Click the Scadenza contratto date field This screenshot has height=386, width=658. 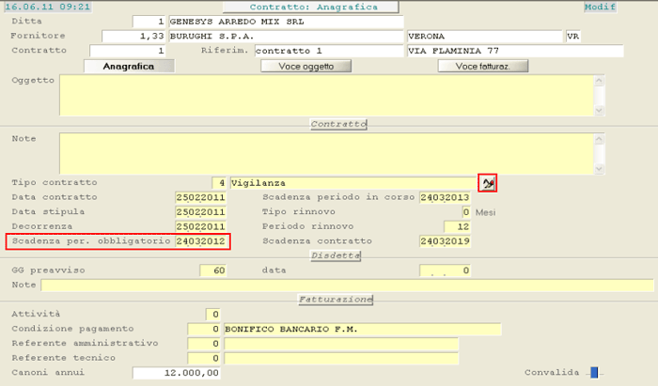pyautogui.click(x=445, y=242)
